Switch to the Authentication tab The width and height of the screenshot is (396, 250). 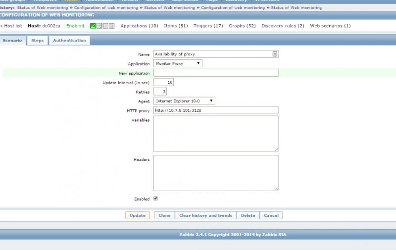click(x=69, y=41)
